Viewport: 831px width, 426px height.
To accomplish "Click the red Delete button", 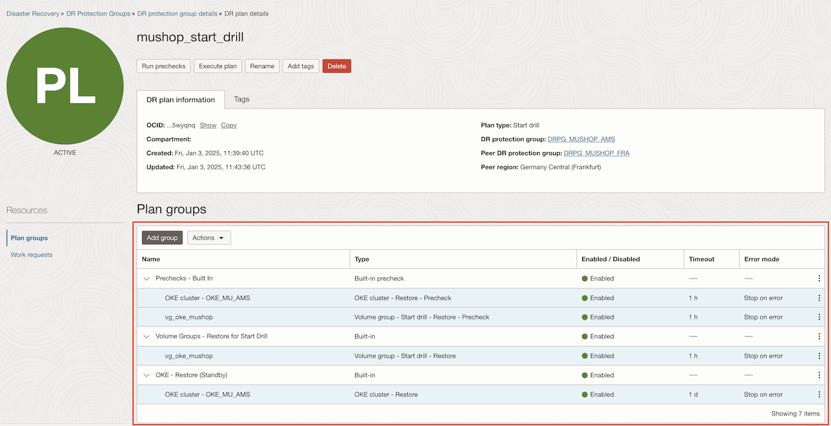I will [337, 66].
